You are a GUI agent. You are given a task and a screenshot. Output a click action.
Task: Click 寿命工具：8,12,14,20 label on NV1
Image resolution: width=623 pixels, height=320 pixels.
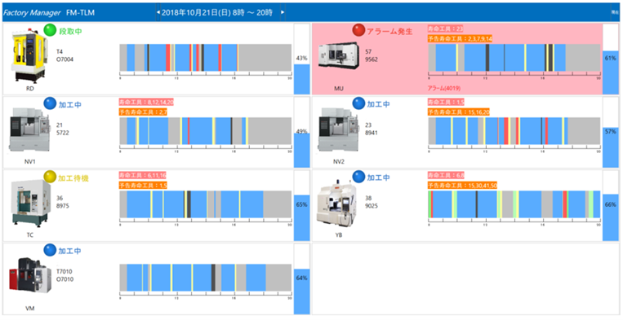146,102
